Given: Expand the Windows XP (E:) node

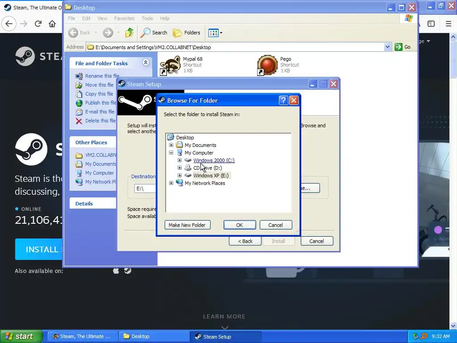Looking at the screenshot, I should 179,175.
